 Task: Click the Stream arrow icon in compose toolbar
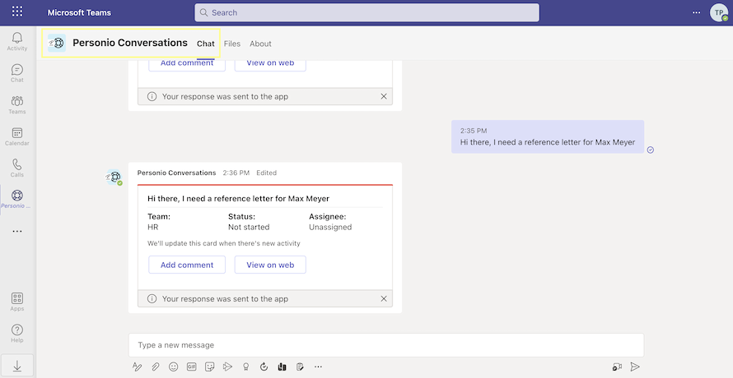(x=227, y=366)
